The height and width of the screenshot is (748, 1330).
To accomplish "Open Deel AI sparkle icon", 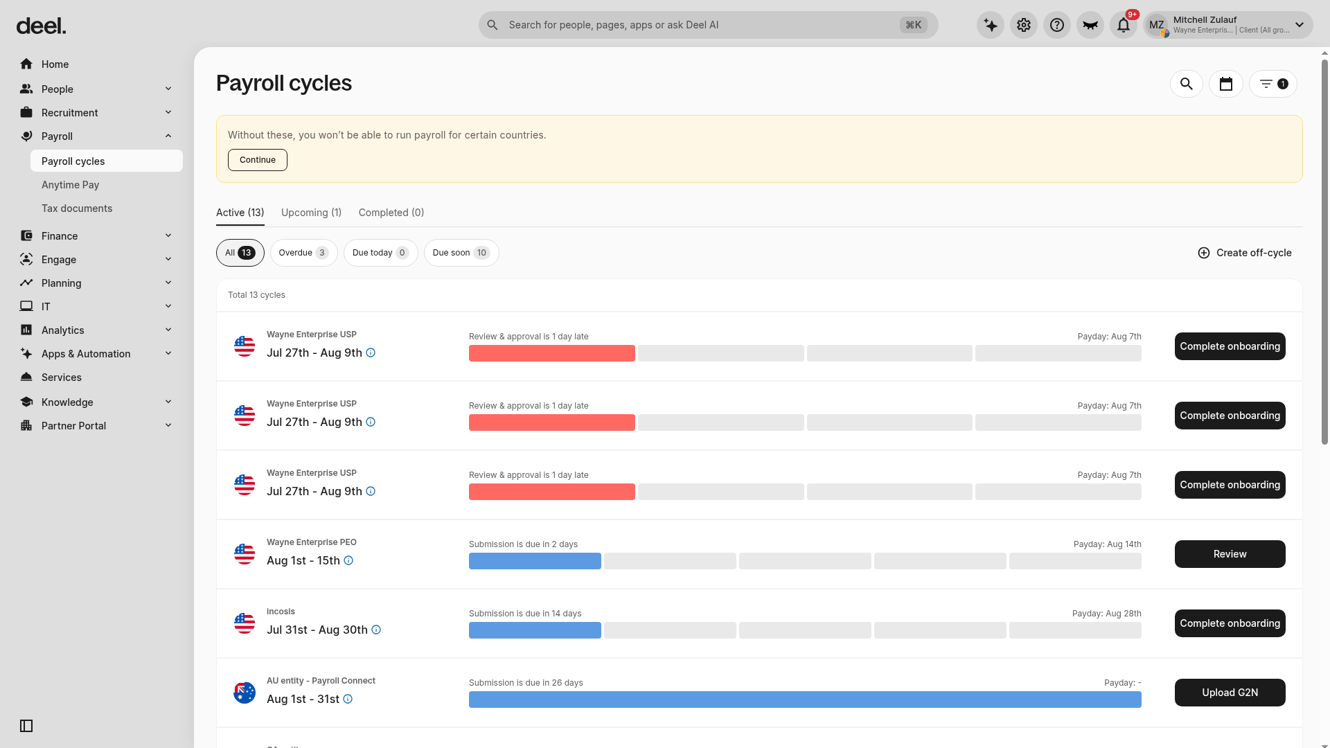I will pyautogui.click(x=991, y=26).
